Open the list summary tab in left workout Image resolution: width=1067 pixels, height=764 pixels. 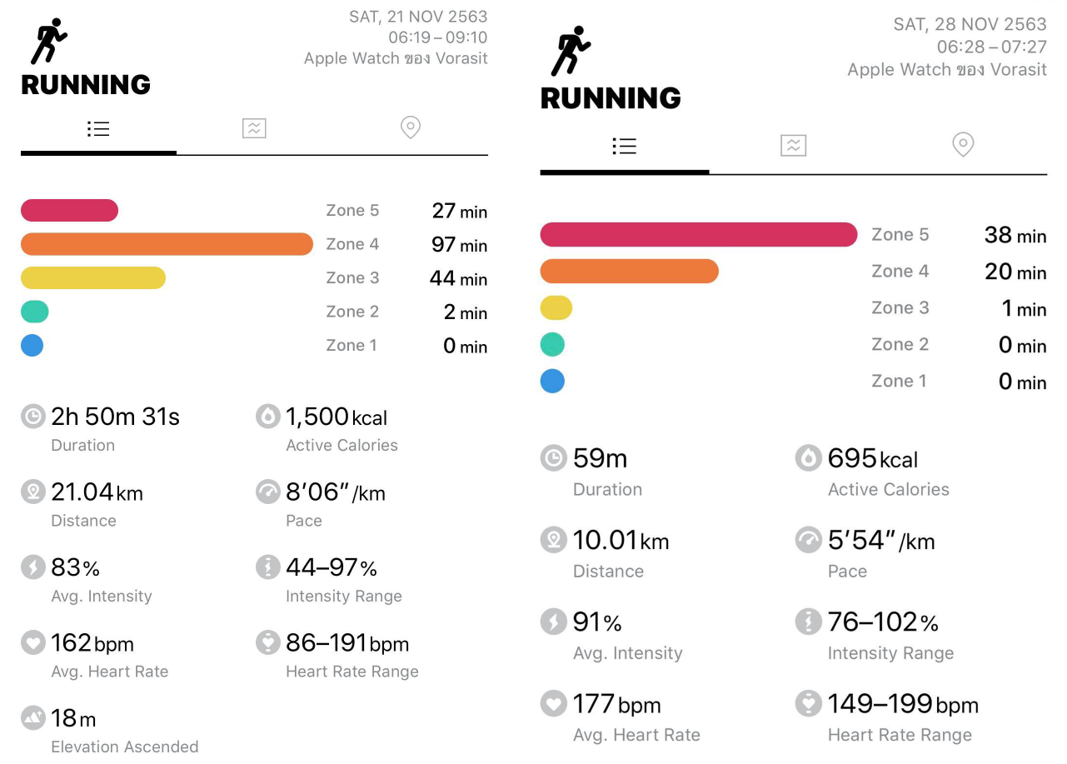[x=98, y=129]
